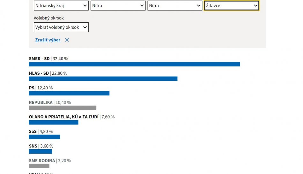
Task: Click the SNS result bar
Action: [41, 151]
